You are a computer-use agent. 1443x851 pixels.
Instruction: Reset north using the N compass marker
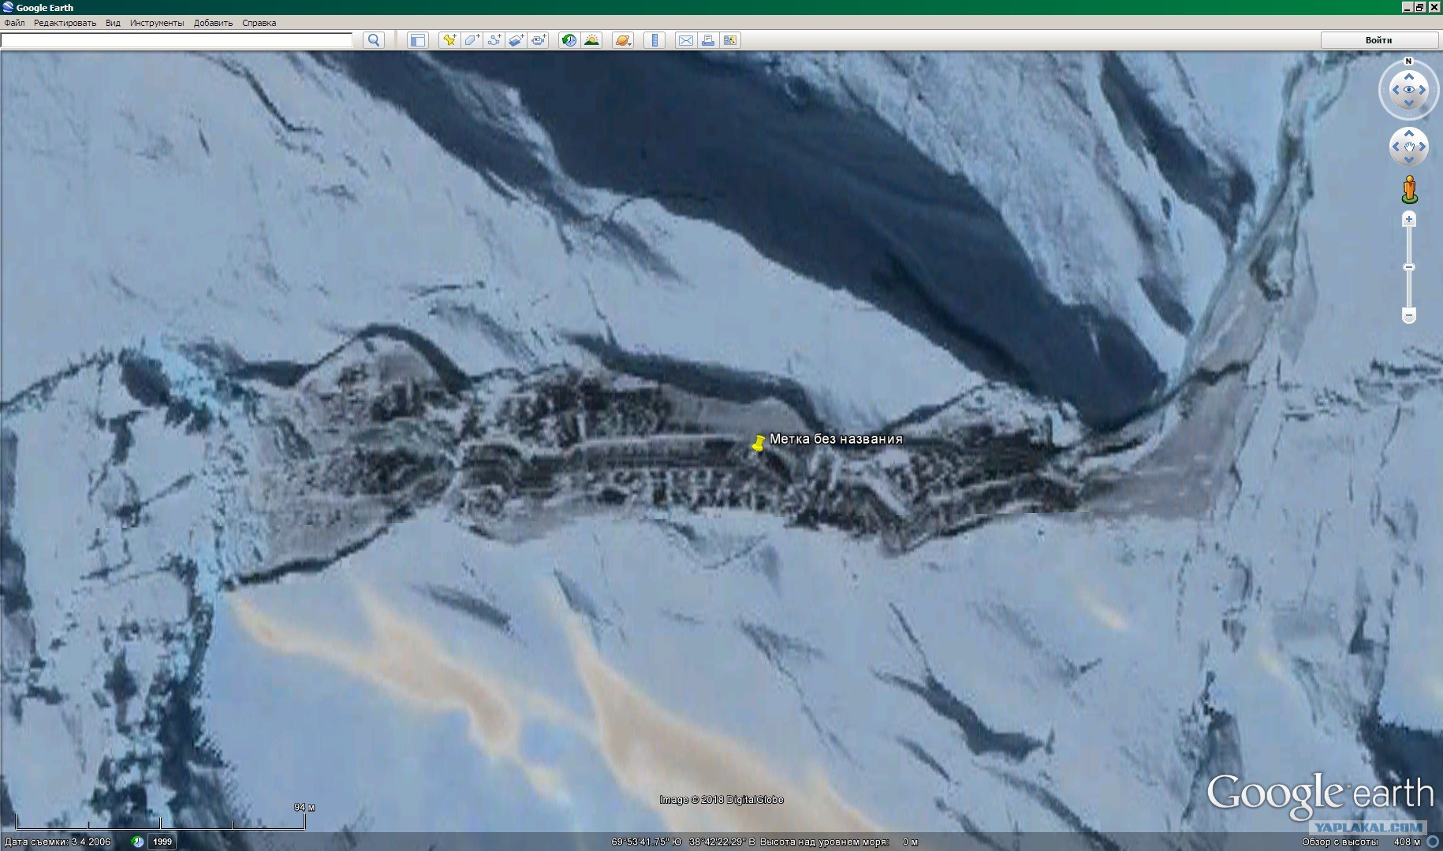pyautogui.click(x=1408, y=61)
